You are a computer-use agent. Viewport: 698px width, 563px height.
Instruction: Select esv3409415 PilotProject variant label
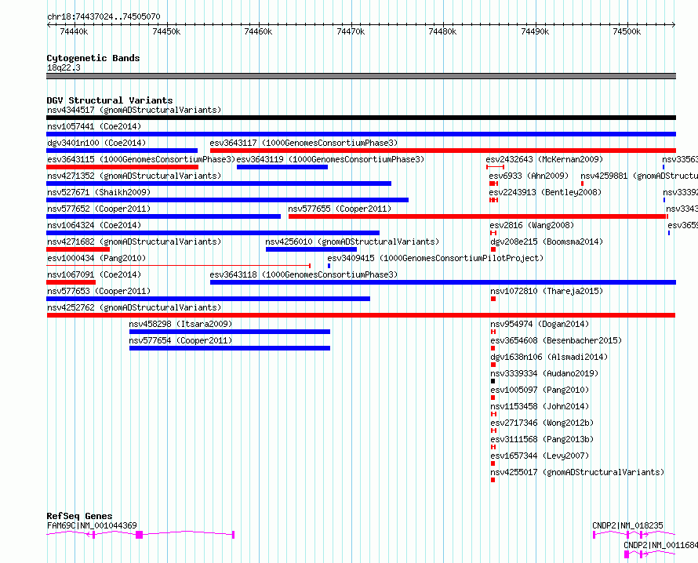435,258
